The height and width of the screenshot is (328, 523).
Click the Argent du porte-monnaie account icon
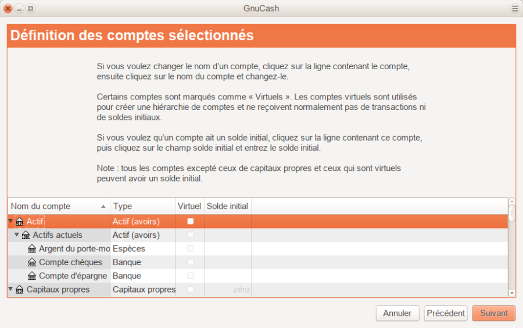[32, 249]
